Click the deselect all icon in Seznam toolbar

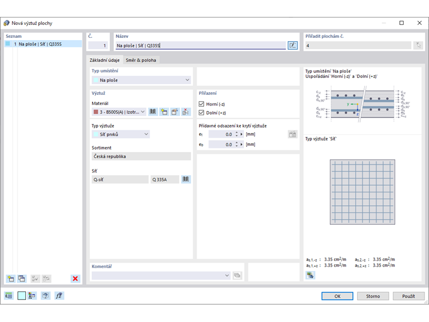coord(46,279)
